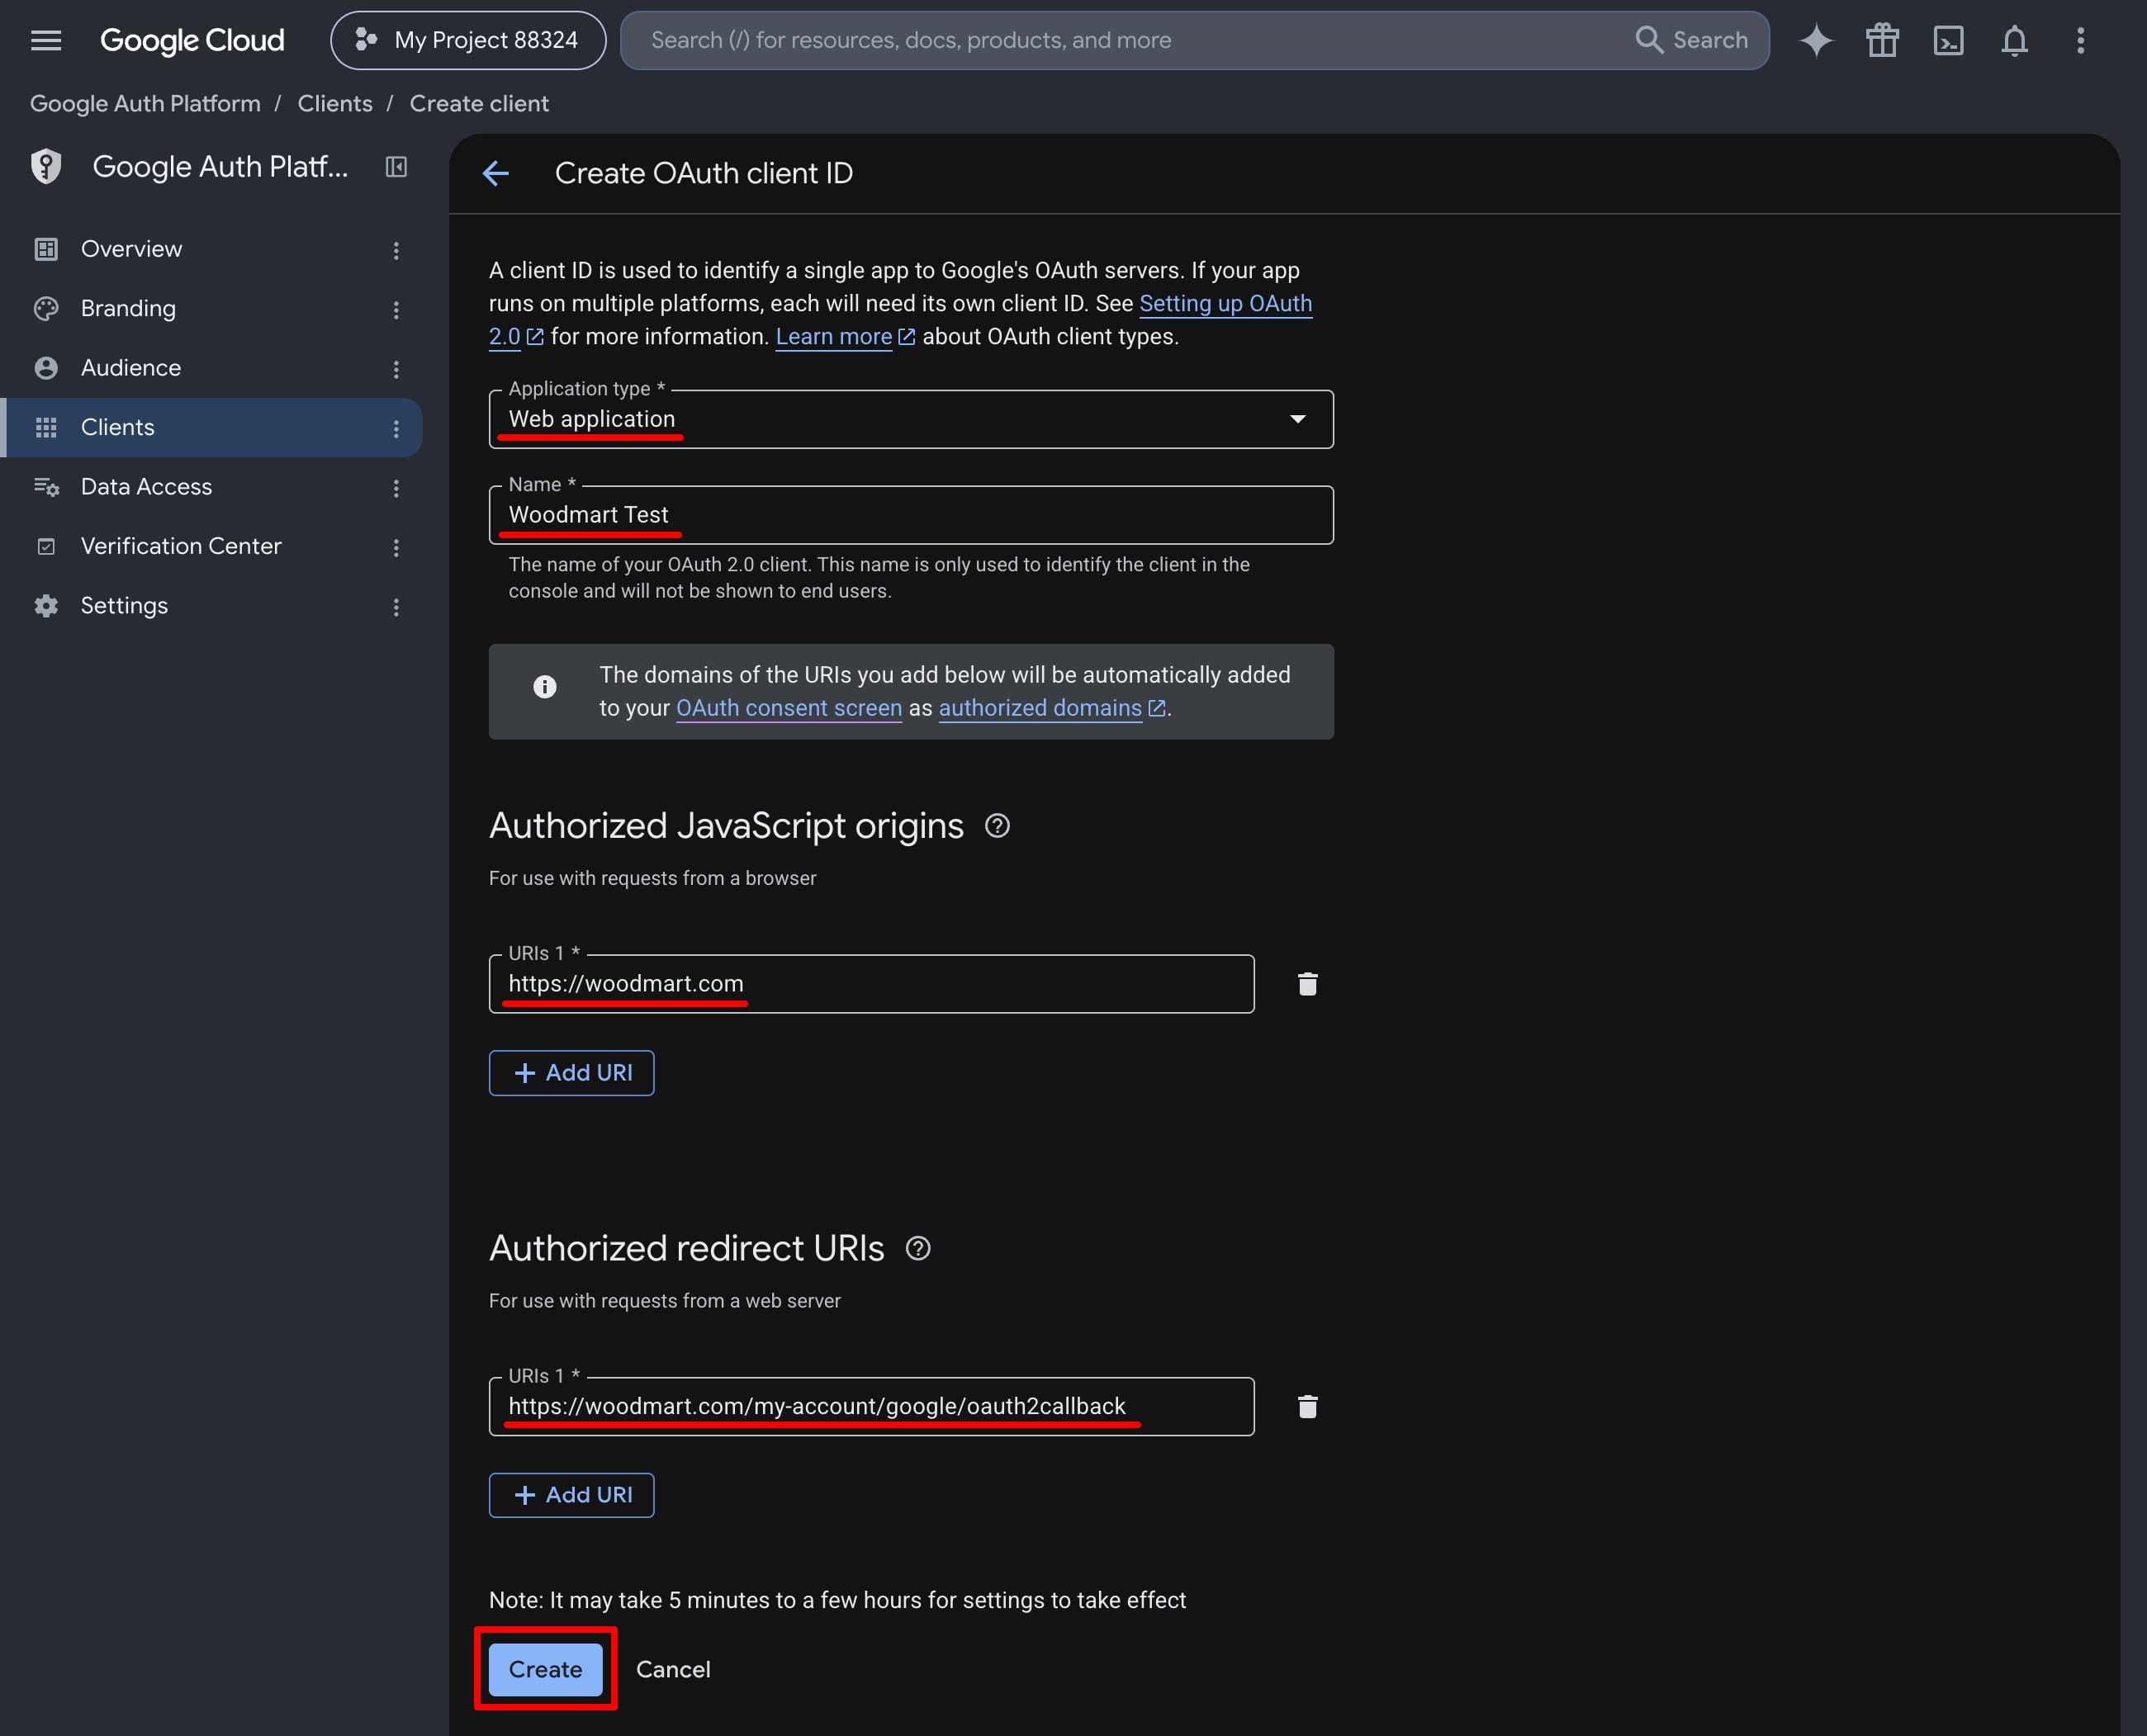The height and width of the screenshot is (1736, 2147).
Task: Activate Cloud Shell terminal icon
Action: click(x=1948, y=40)
